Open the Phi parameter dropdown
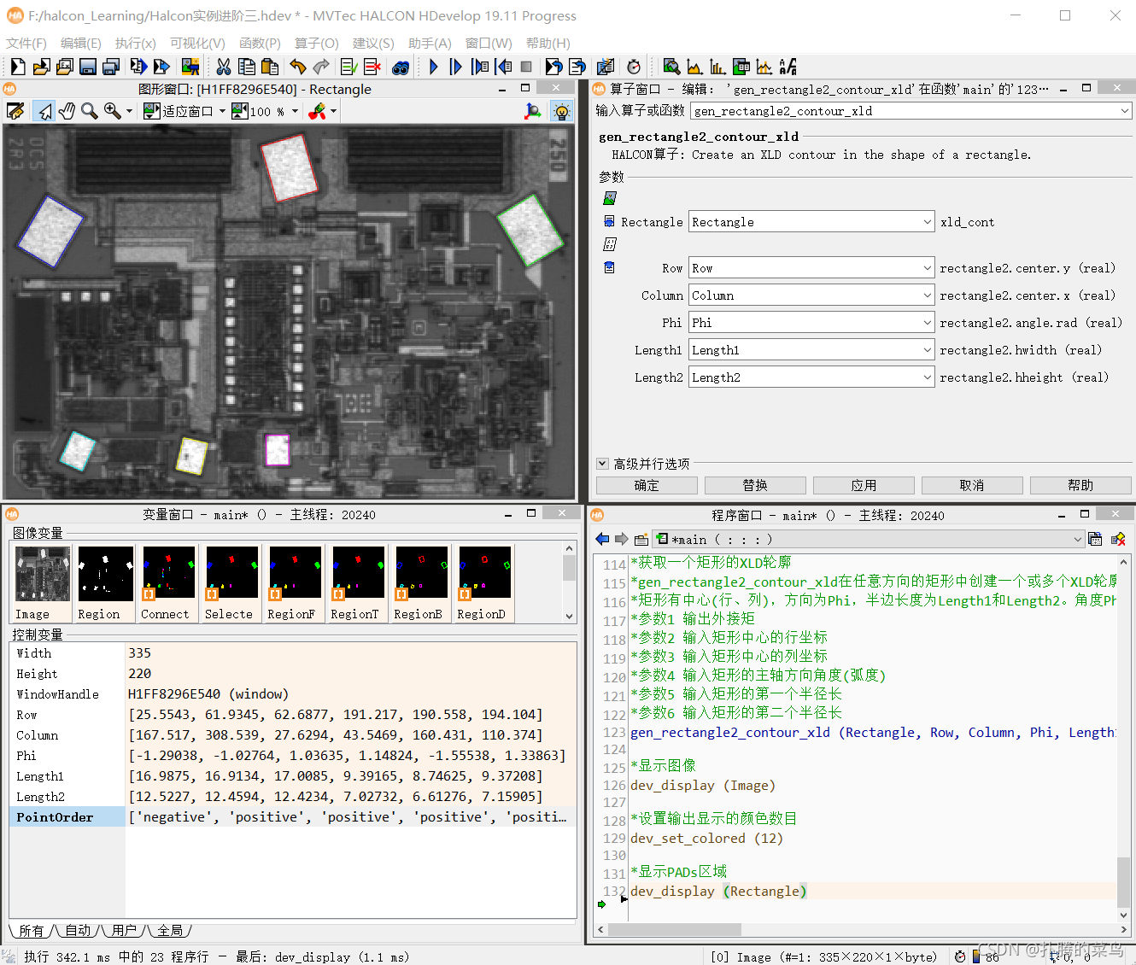1136x965 pixels. [x=928, y=323]
